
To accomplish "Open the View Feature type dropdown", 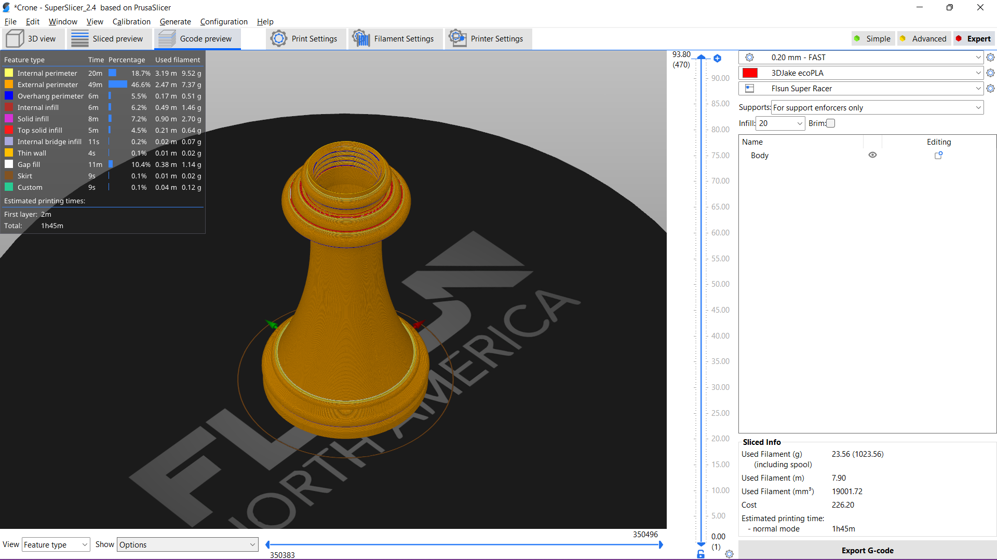I will coord(56,544).
